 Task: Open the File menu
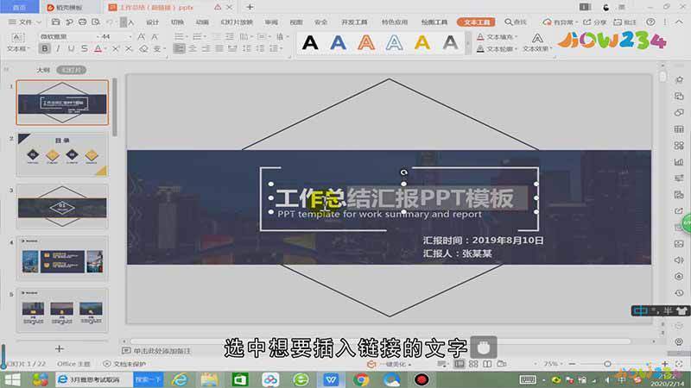click(x=25, y=22)
